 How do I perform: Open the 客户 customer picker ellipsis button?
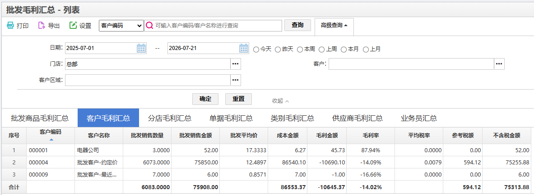pos(499,64)
